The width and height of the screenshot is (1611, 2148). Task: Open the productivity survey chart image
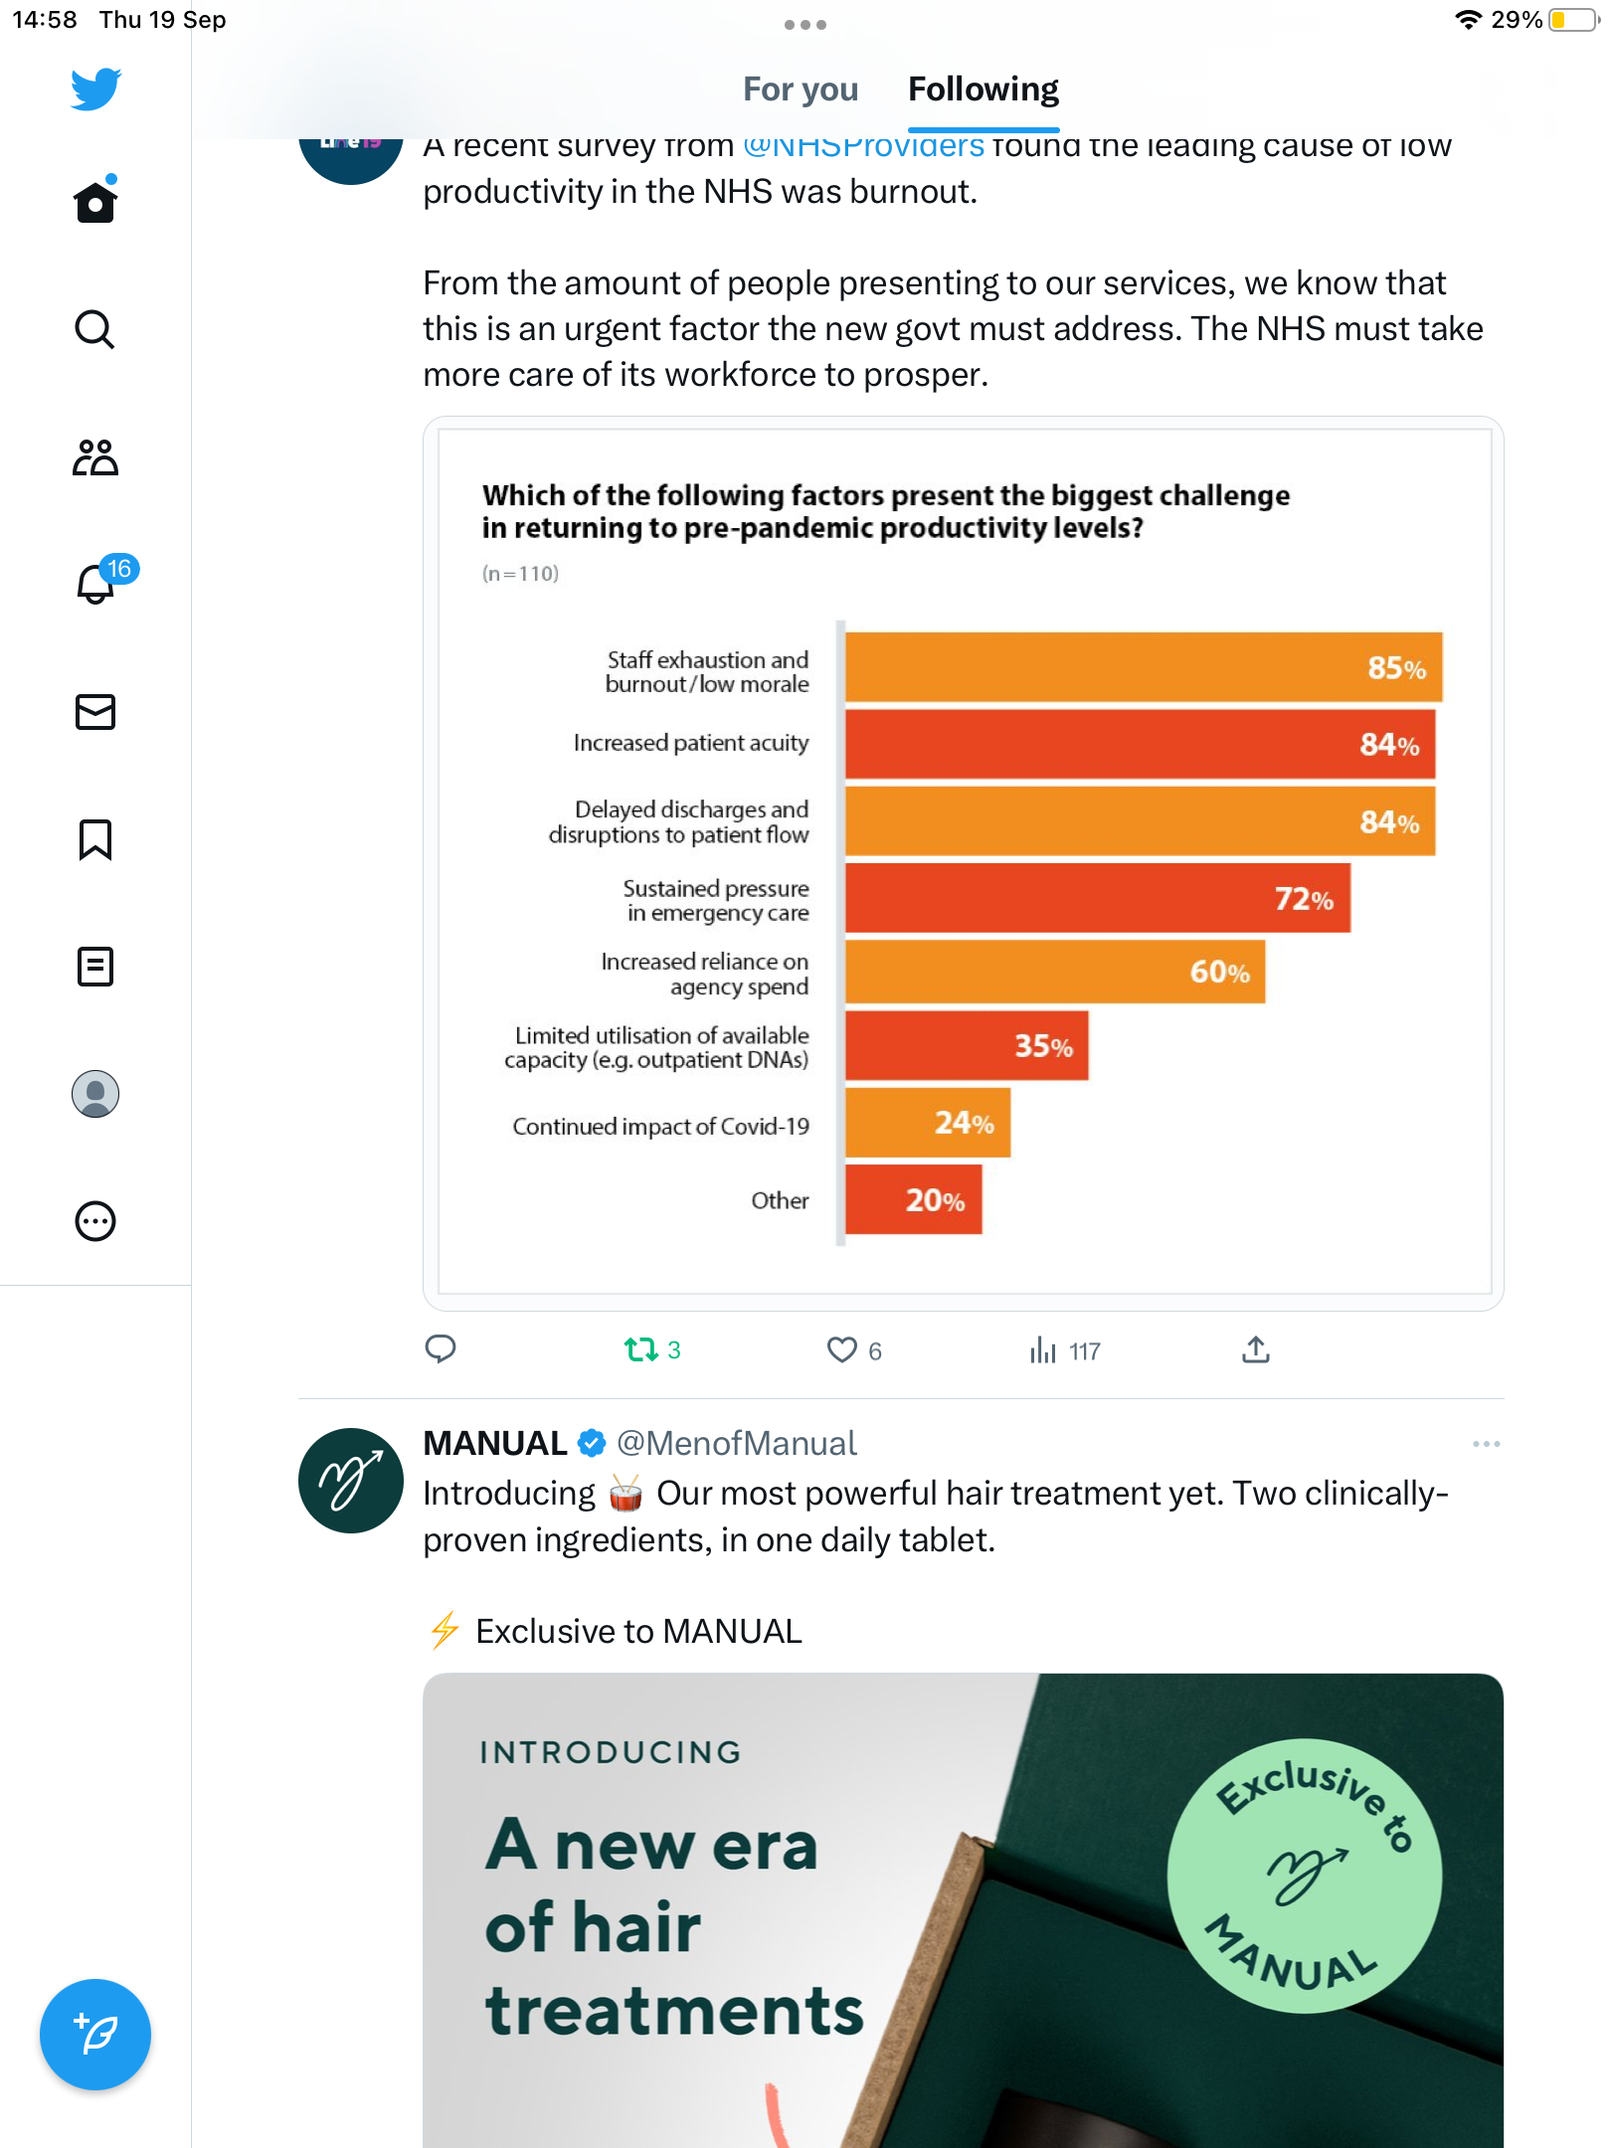point(963,863)
